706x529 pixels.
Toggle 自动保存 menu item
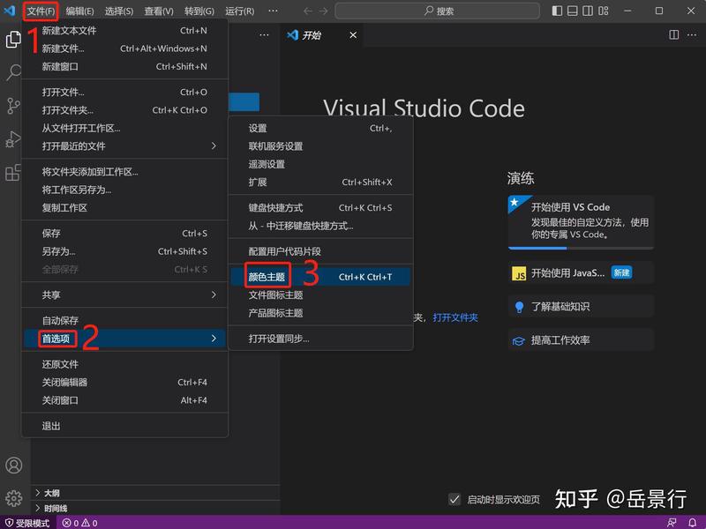[x=124, y=320]
